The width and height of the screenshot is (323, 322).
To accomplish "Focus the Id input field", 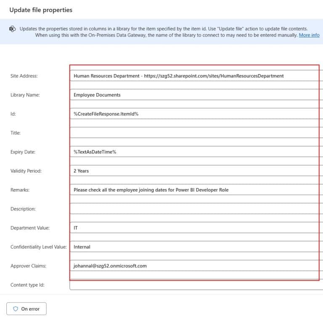I will [x=196, y=114].
